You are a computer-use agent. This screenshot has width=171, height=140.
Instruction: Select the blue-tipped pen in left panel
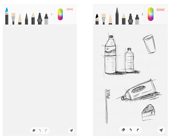coord(7,16)
